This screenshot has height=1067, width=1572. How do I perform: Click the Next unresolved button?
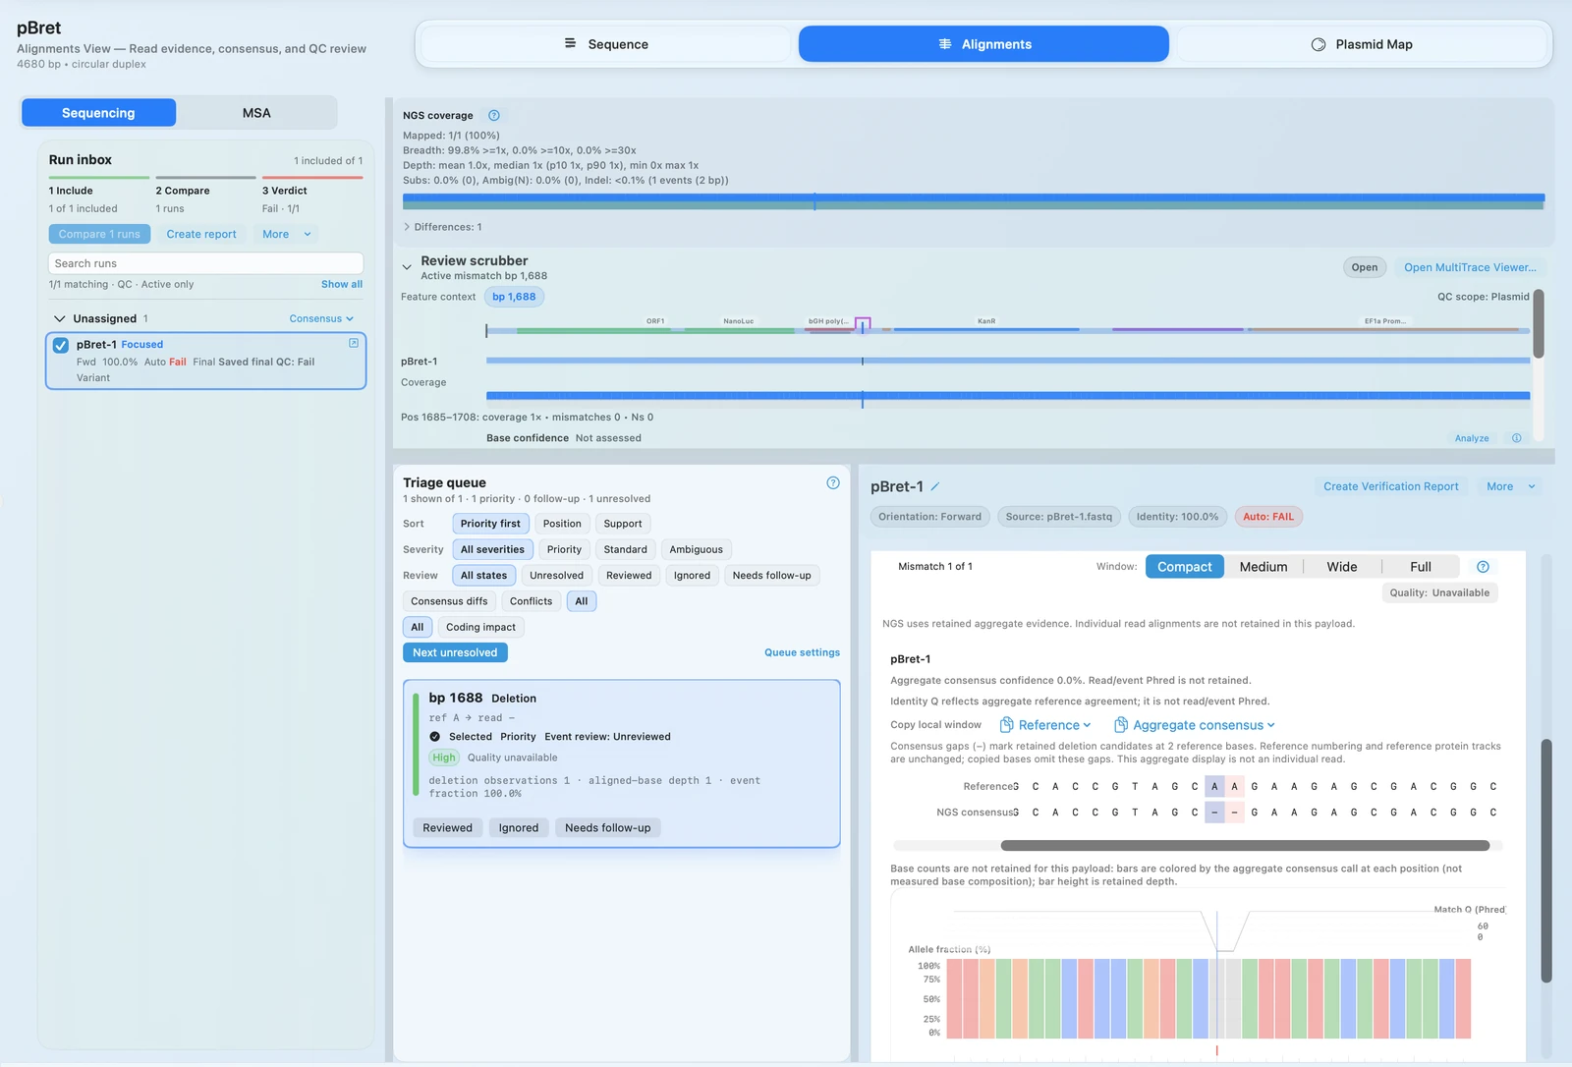[x=455, y=652]
